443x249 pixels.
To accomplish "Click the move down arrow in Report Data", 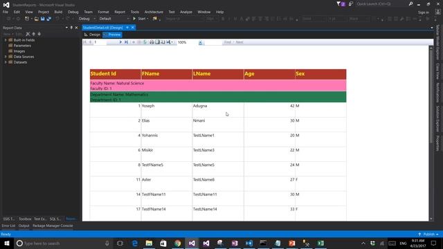I will coord(39,34).
